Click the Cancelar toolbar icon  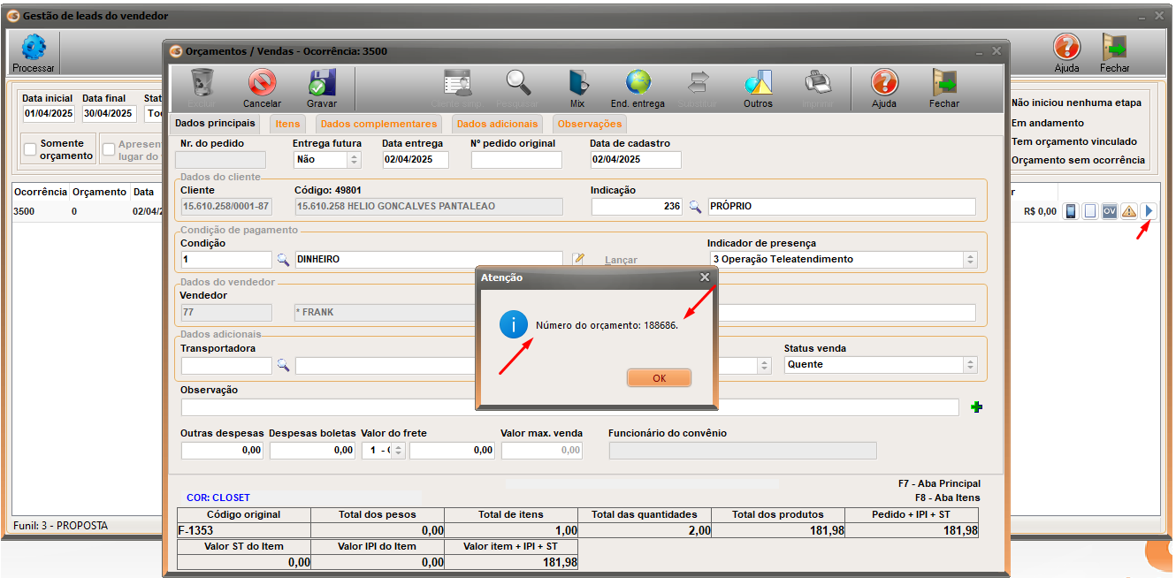(262, 83)
